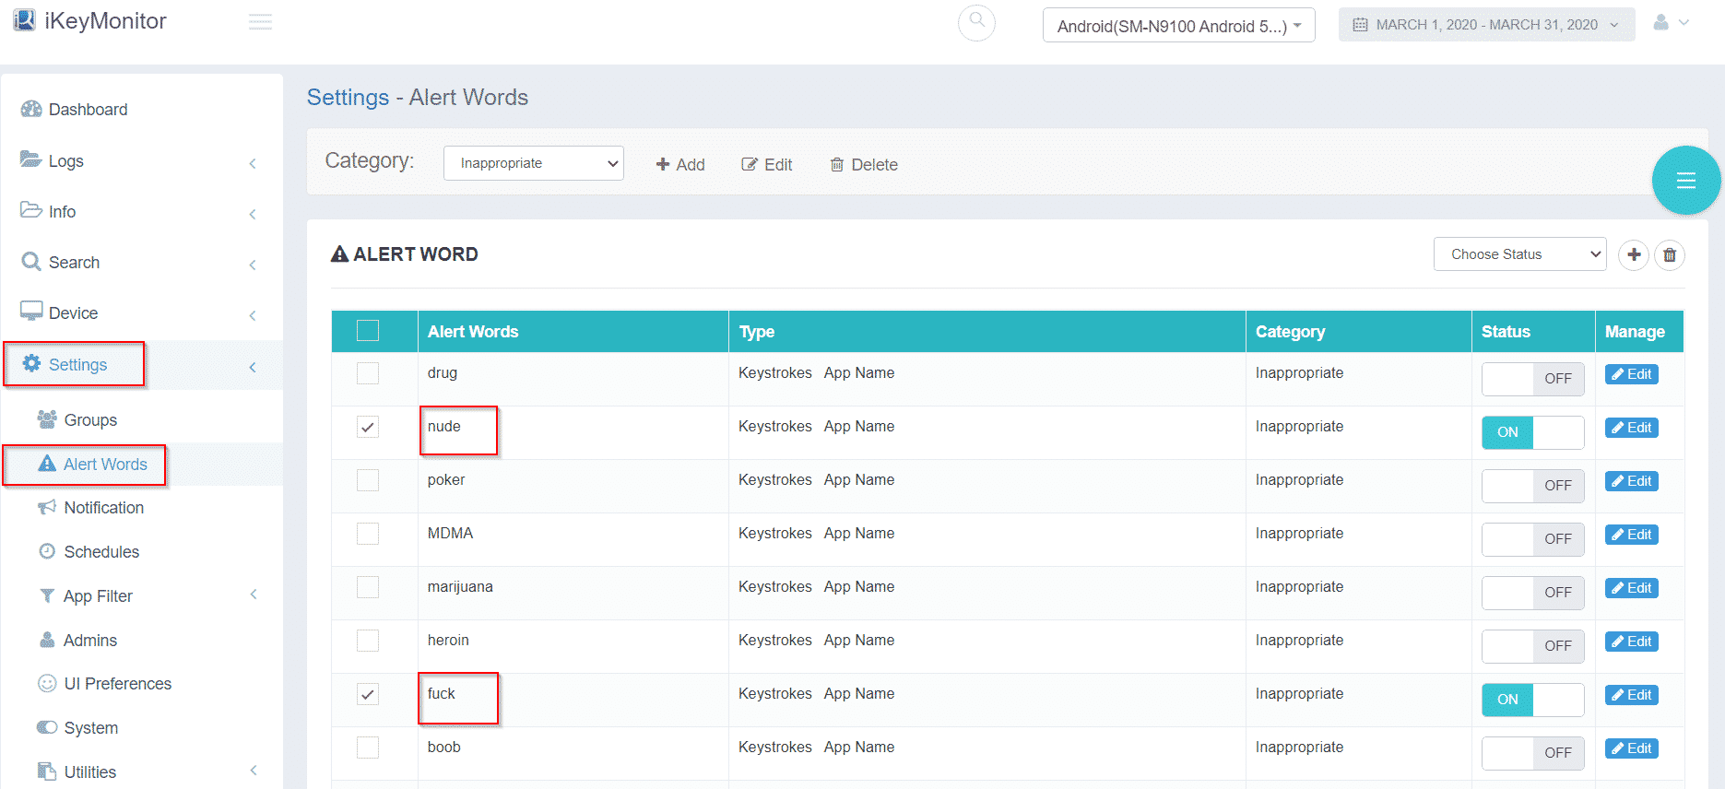The image size is (1725, 789).
Task: Uncheck the checkbox for the nude row
Action: [x=368, y=427]
